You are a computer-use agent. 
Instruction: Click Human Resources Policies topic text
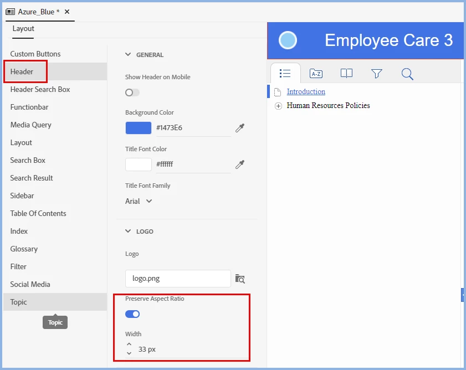coord(328,105)
